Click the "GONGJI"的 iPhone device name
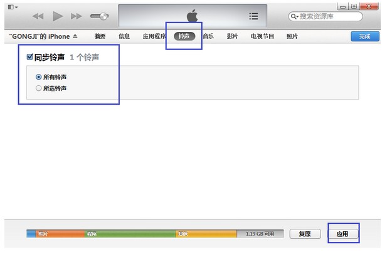 click(x=40, y=36)
